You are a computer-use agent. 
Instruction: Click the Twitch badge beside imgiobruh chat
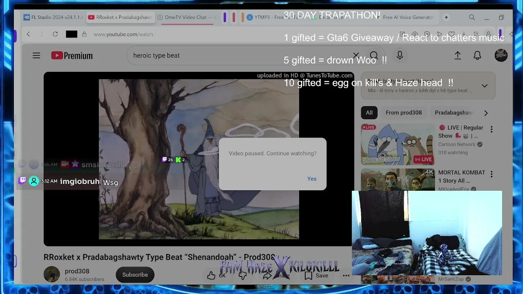(x=22, y=180)
